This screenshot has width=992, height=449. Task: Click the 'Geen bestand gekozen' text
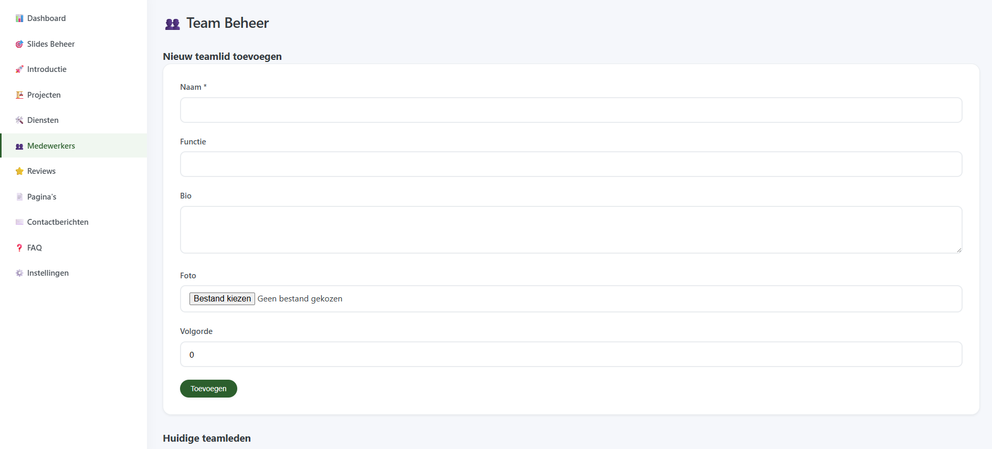click(300, 299)
